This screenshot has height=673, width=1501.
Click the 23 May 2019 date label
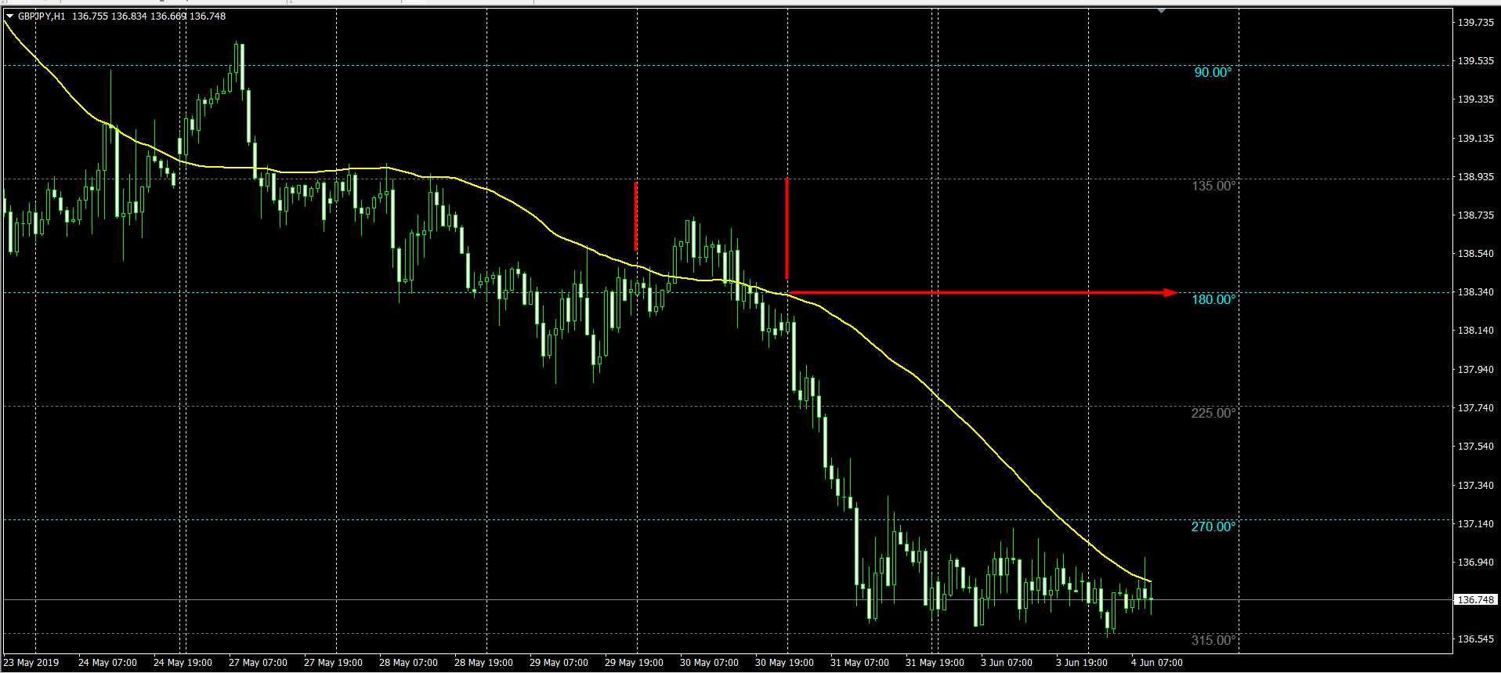point(31,663)
